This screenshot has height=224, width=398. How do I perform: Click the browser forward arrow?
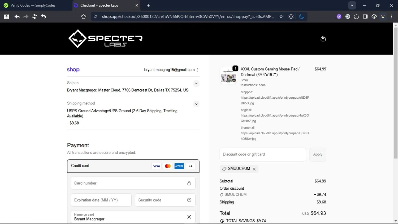click(x=26, y=17)
